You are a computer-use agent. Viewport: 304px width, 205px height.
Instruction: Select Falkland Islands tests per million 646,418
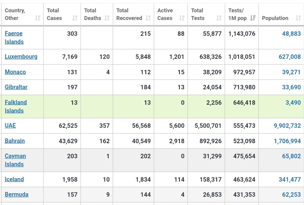[x=244, y=102]
